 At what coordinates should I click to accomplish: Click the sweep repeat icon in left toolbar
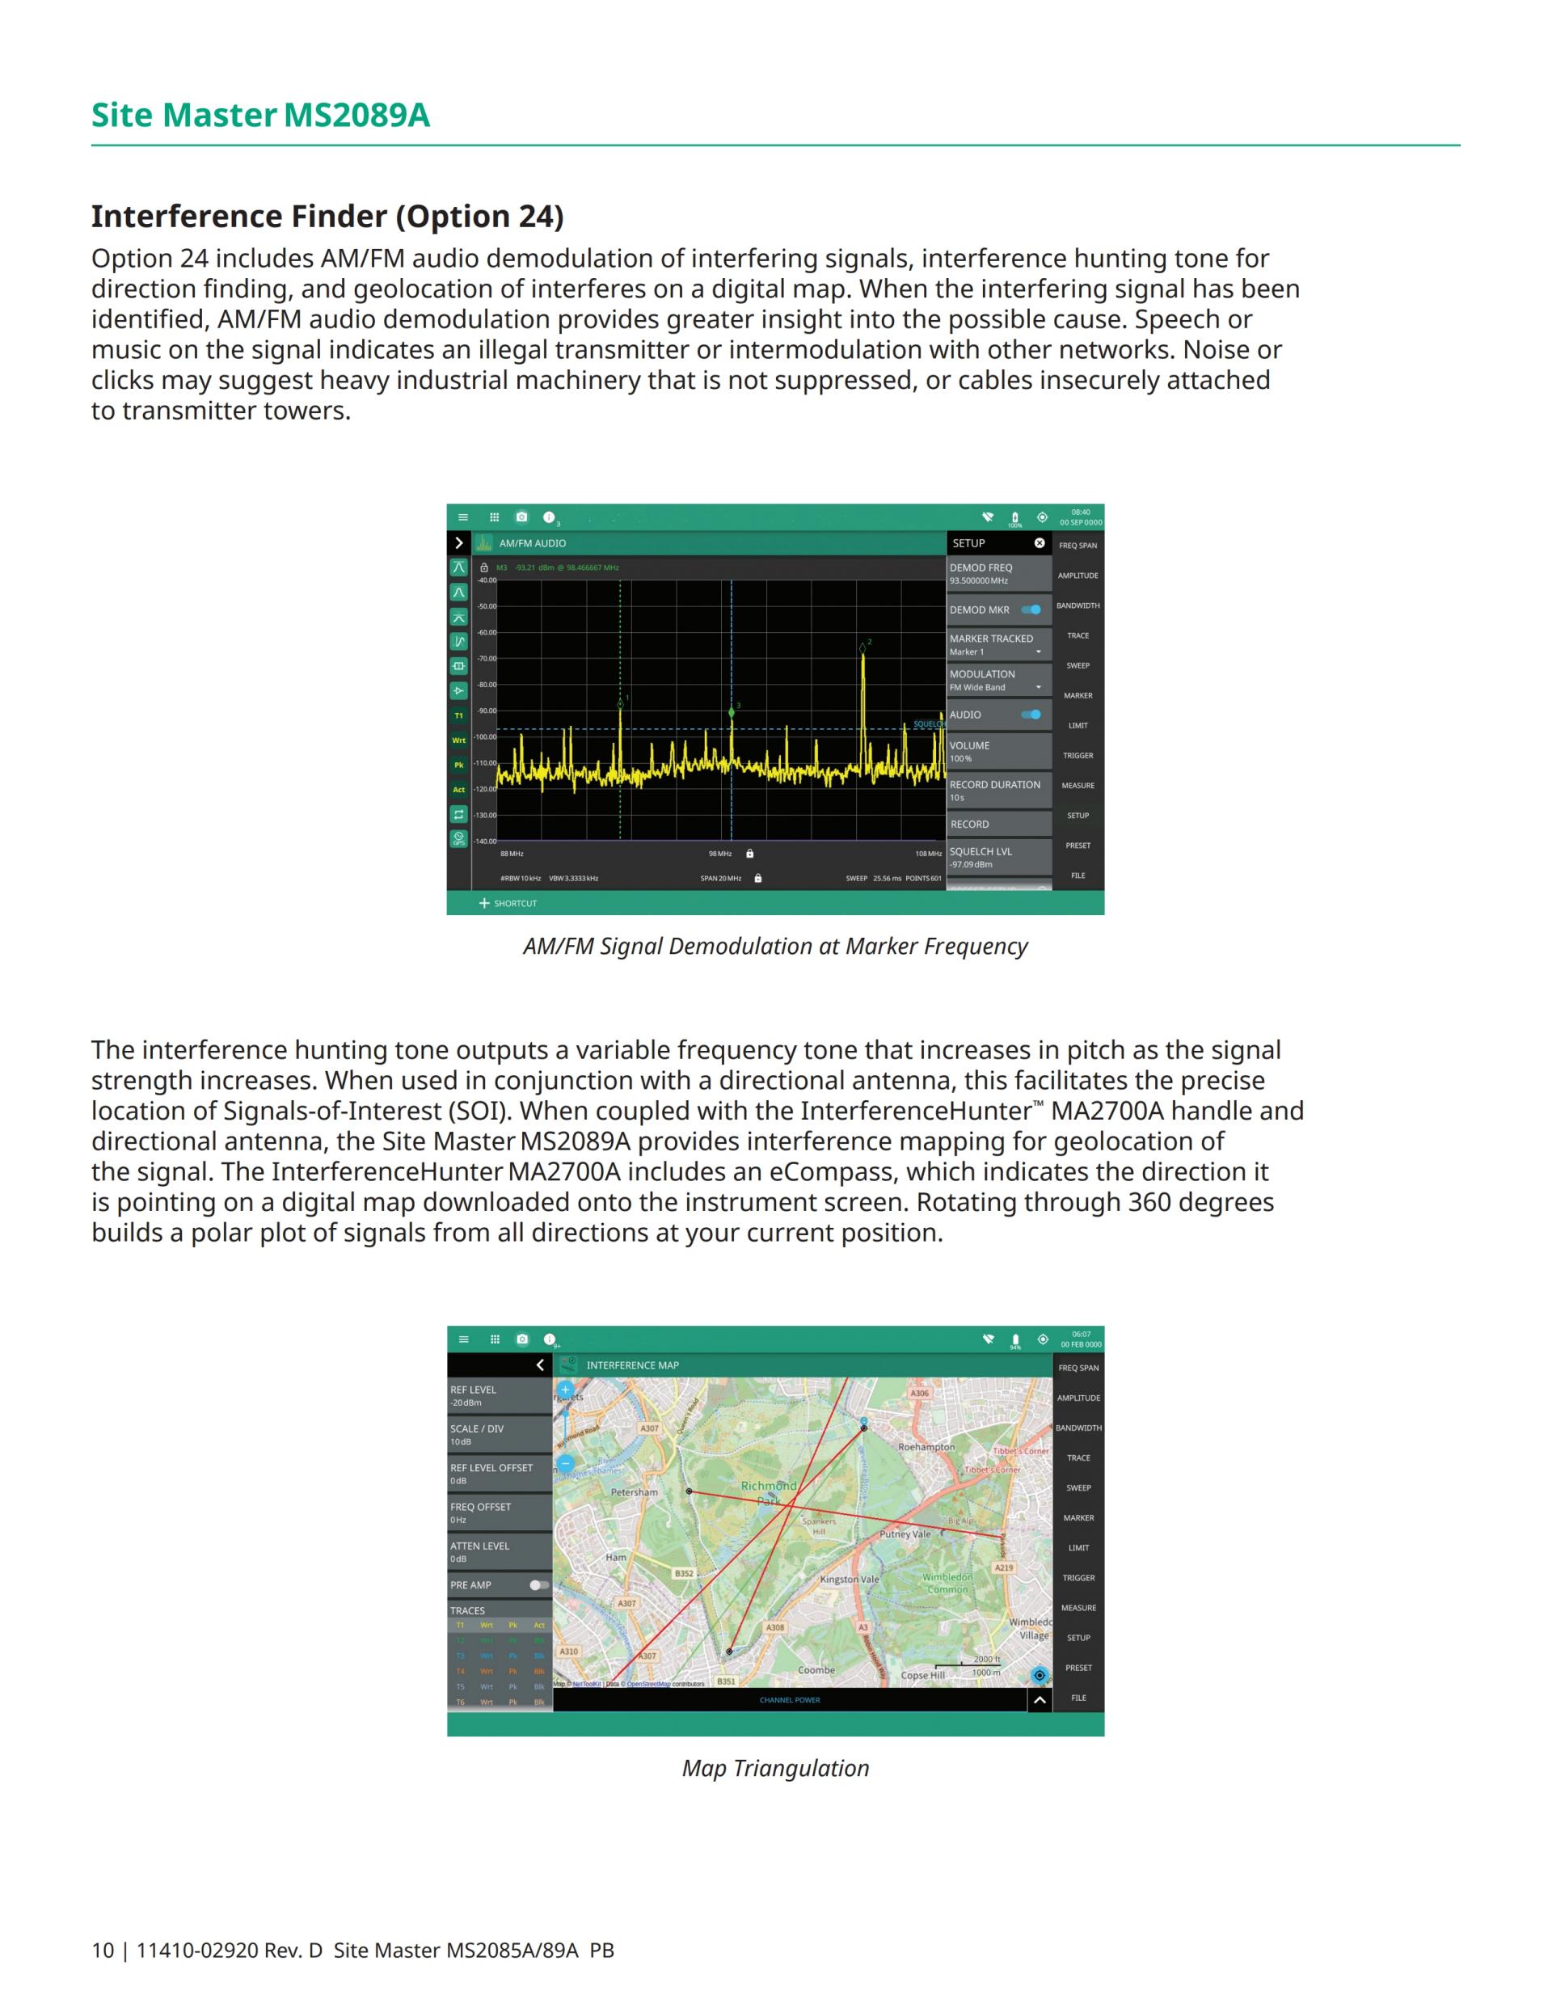pyautogui.click(x=459, y=815)
